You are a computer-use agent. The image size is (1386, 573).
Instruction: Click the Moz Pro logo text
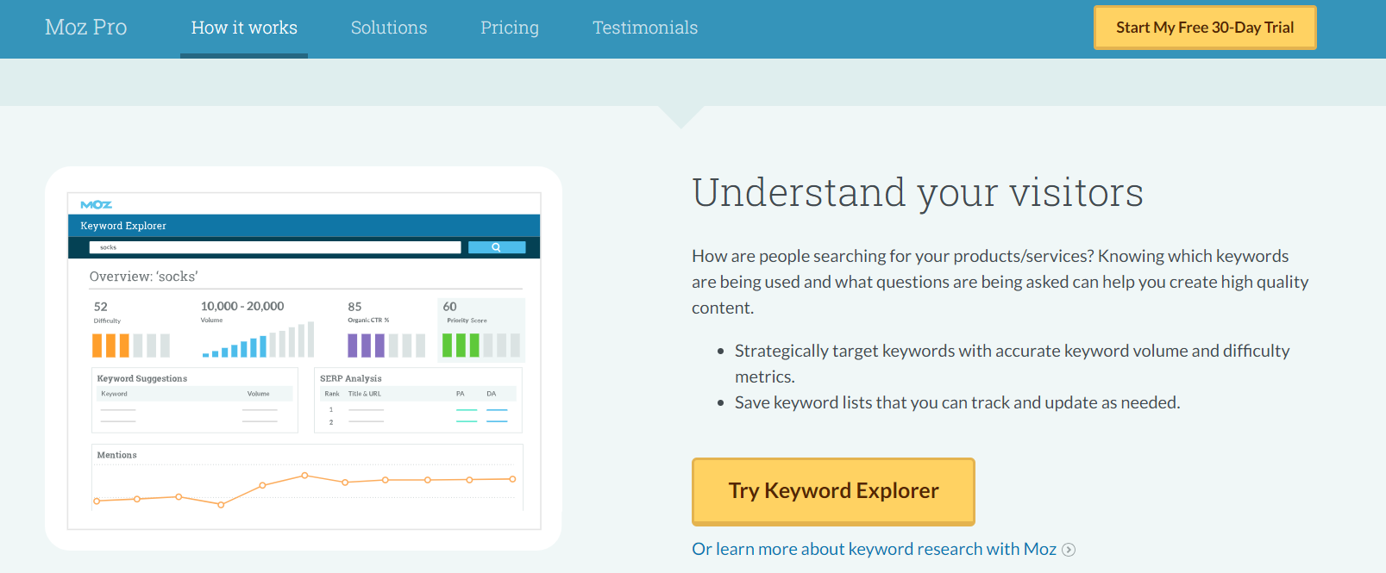click(x=85, y=28)
